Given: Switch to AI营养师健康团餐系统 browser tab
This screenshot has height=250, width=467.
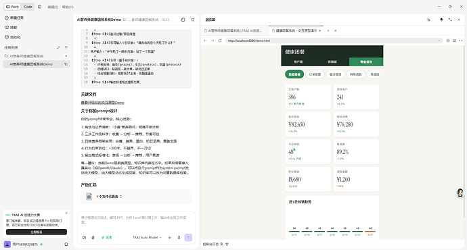Looking at the screenshot, I should 234,30.
